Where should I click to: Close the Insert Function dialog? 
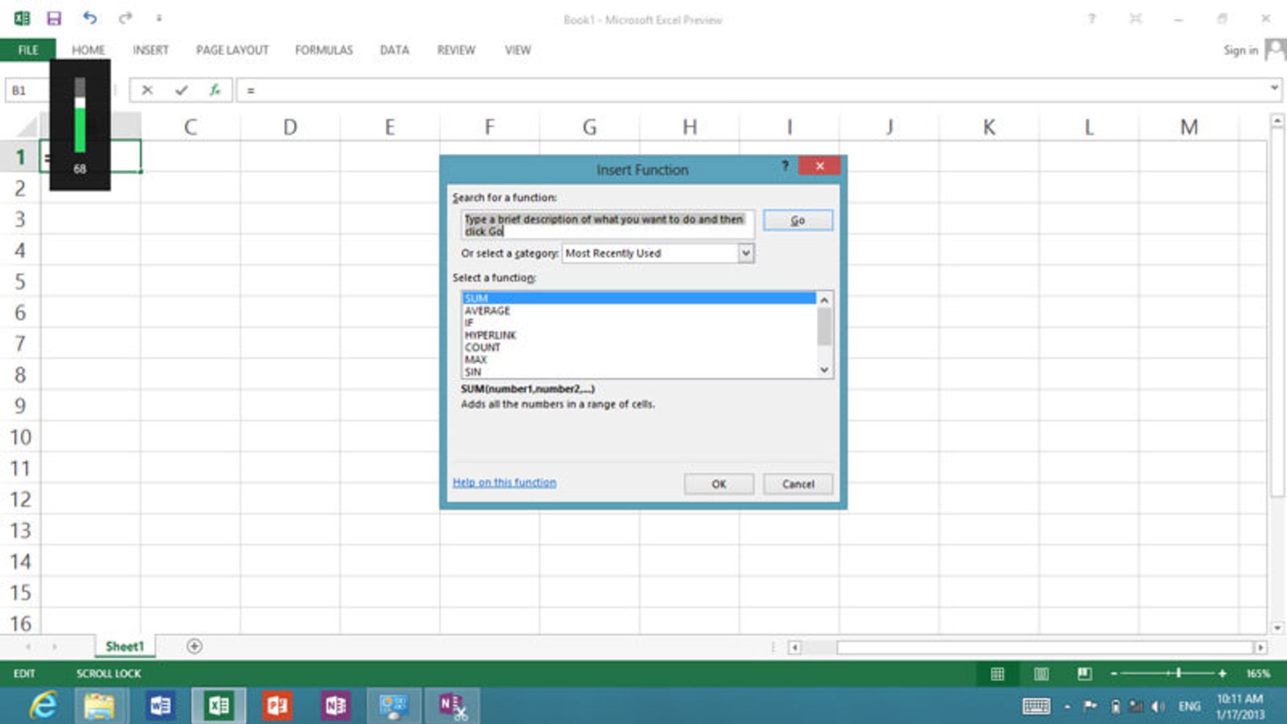click(x=820, y=166)
